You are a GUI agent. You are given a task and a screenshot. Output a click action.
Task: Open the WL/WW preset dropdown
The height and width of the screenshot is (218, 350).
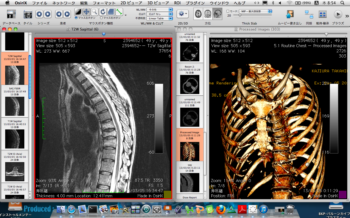159,10
